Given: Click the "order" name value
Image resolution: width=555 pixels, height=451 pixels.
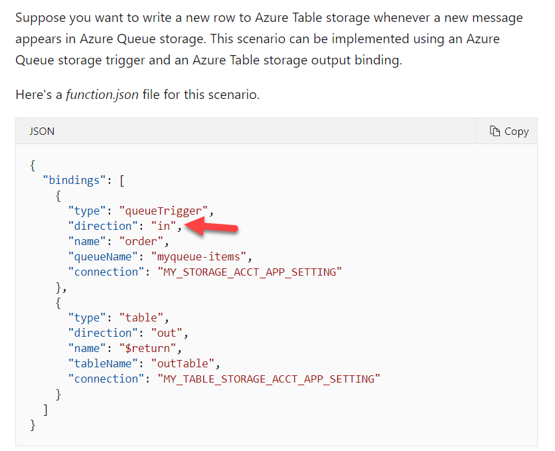Looking at the screenshot, I should 141,241.
